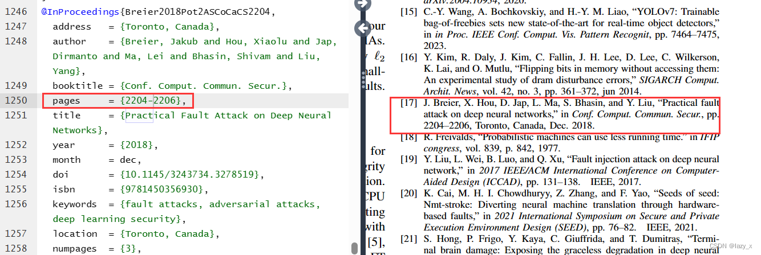Click the right-pointing arrow at the divider top
The image size is (761, 255).
point(363,3)
